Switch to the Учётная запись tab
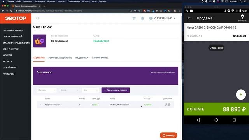The image size is (249, 140). tap(100, 58)
